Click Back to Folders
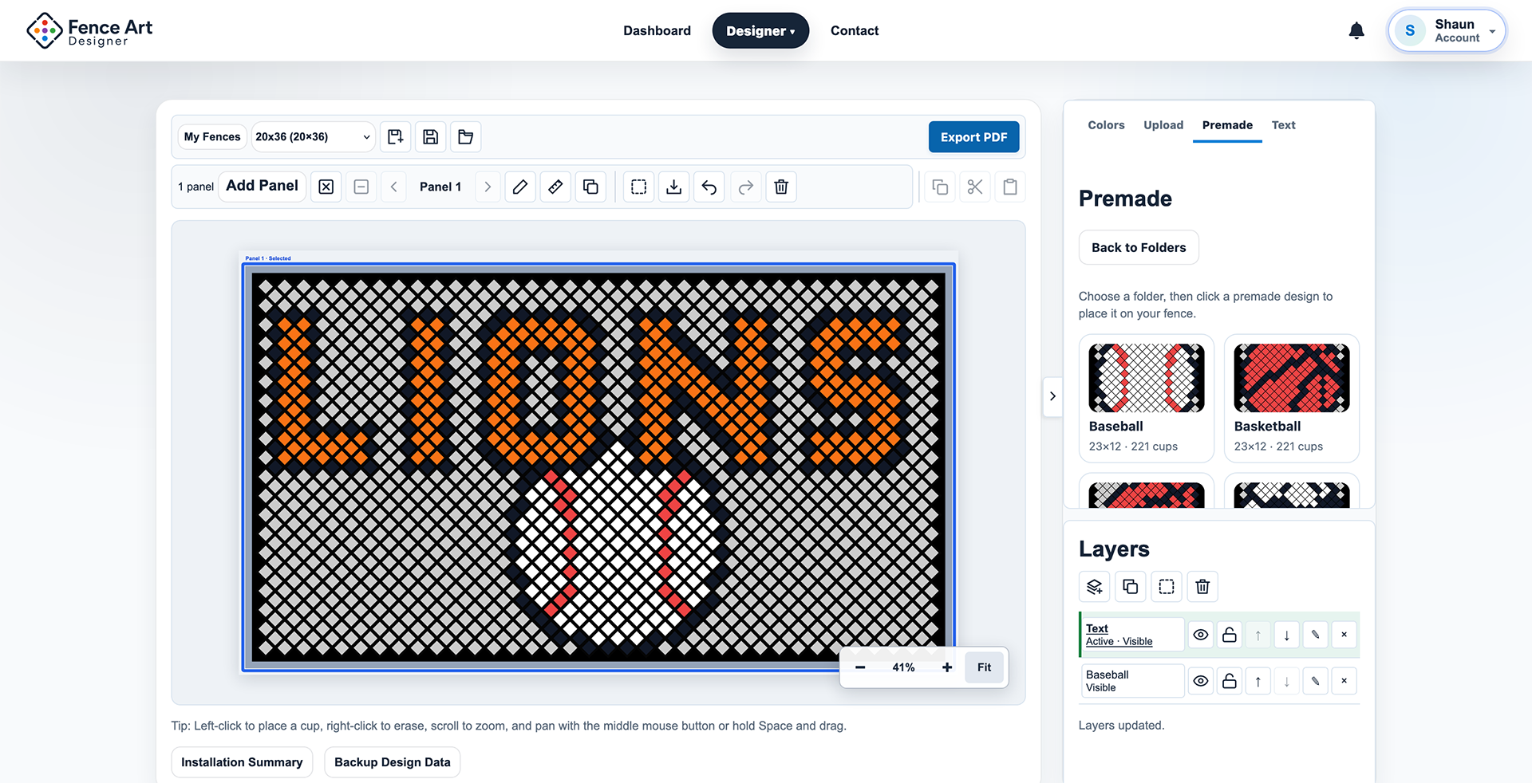The height and width of the screenshot is (783, 1532). tap(1139, 247)
